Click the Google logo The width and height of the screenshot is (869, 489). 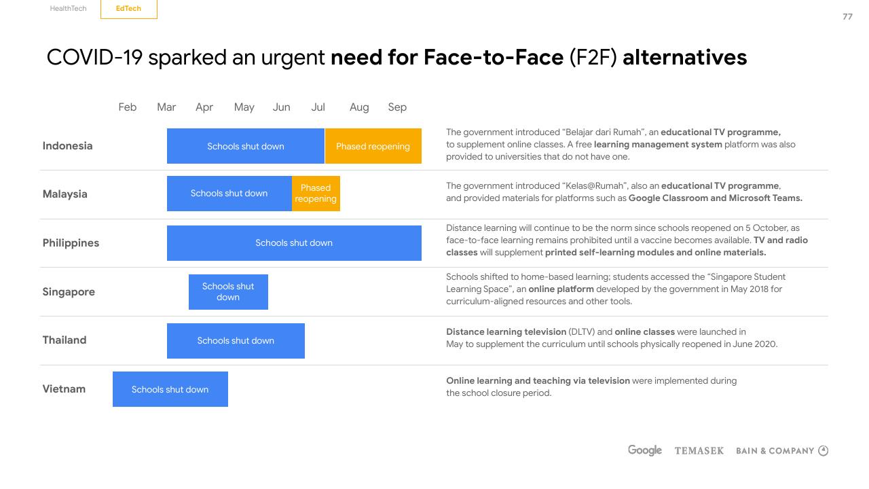[644, 450]
